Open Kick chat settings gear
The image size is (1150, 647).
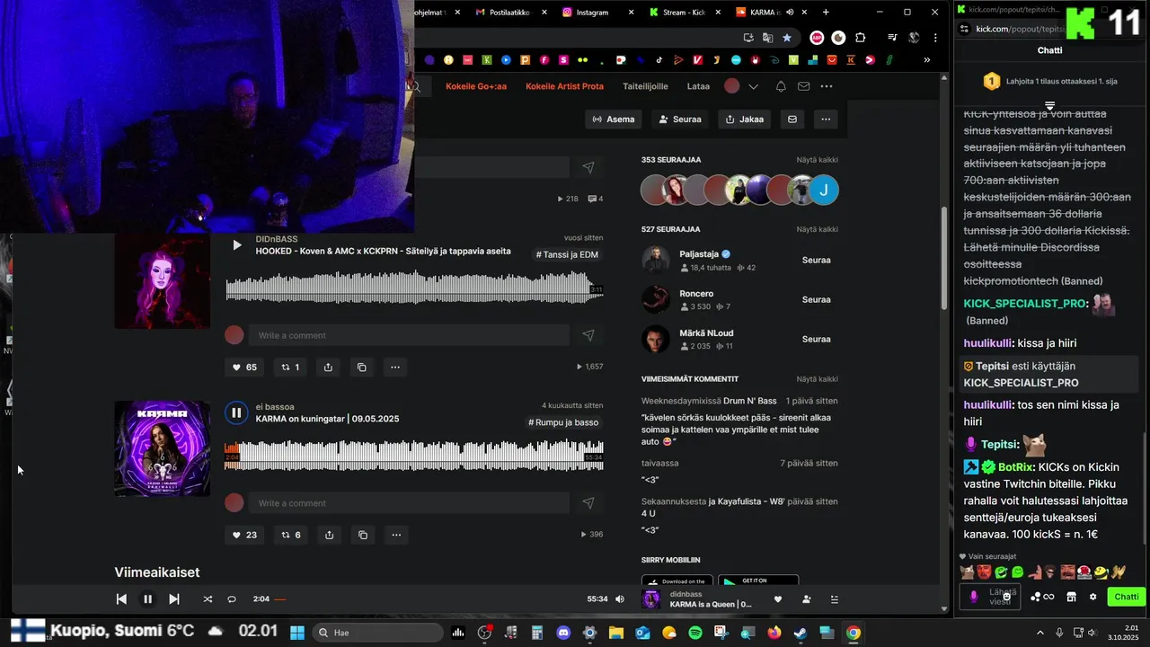1092,597
